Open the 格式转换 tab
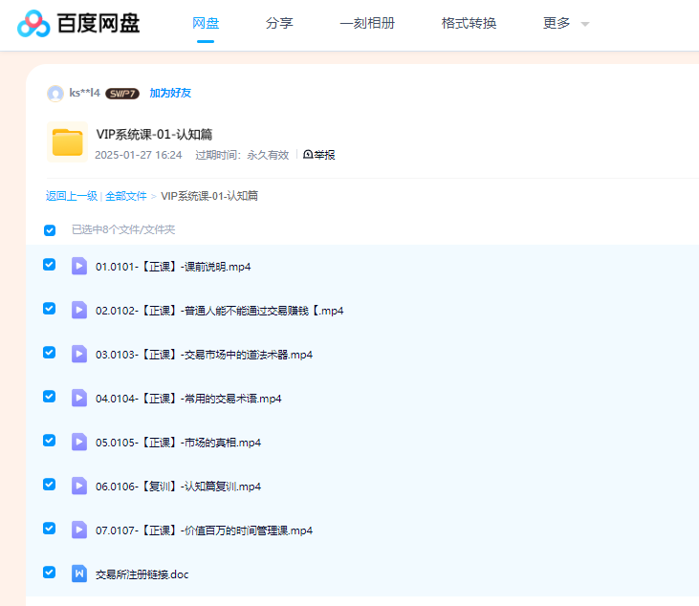The image size is (699, 606). click(469, 23)
